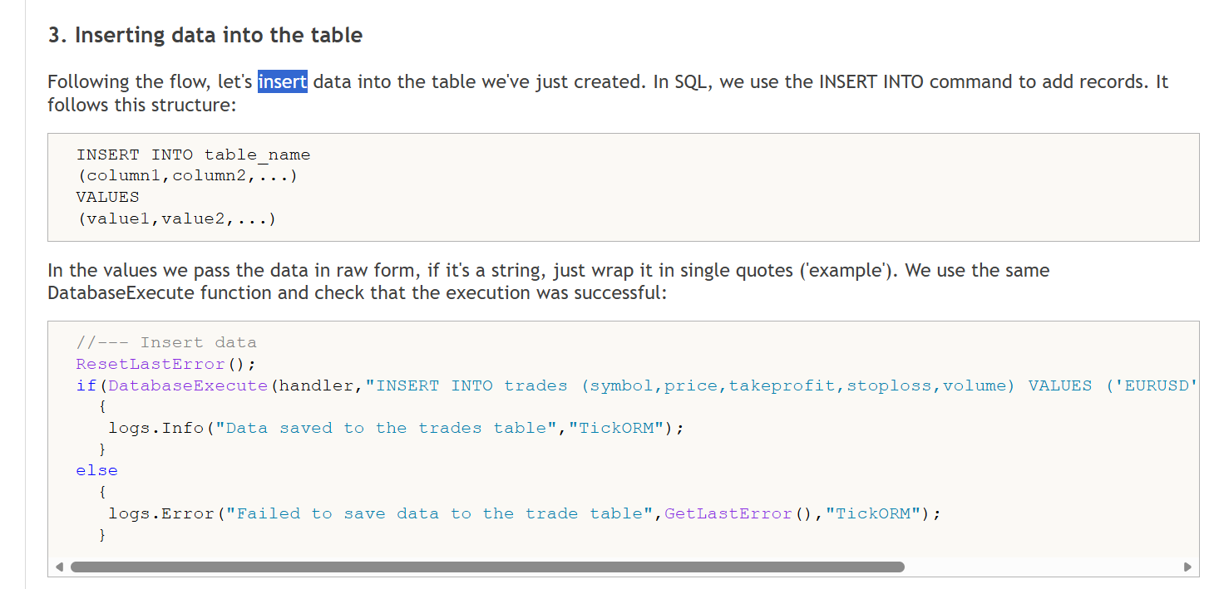Click the "else" keyword in code
This screenshot has height=589, width=1214.
coord(96,470)
